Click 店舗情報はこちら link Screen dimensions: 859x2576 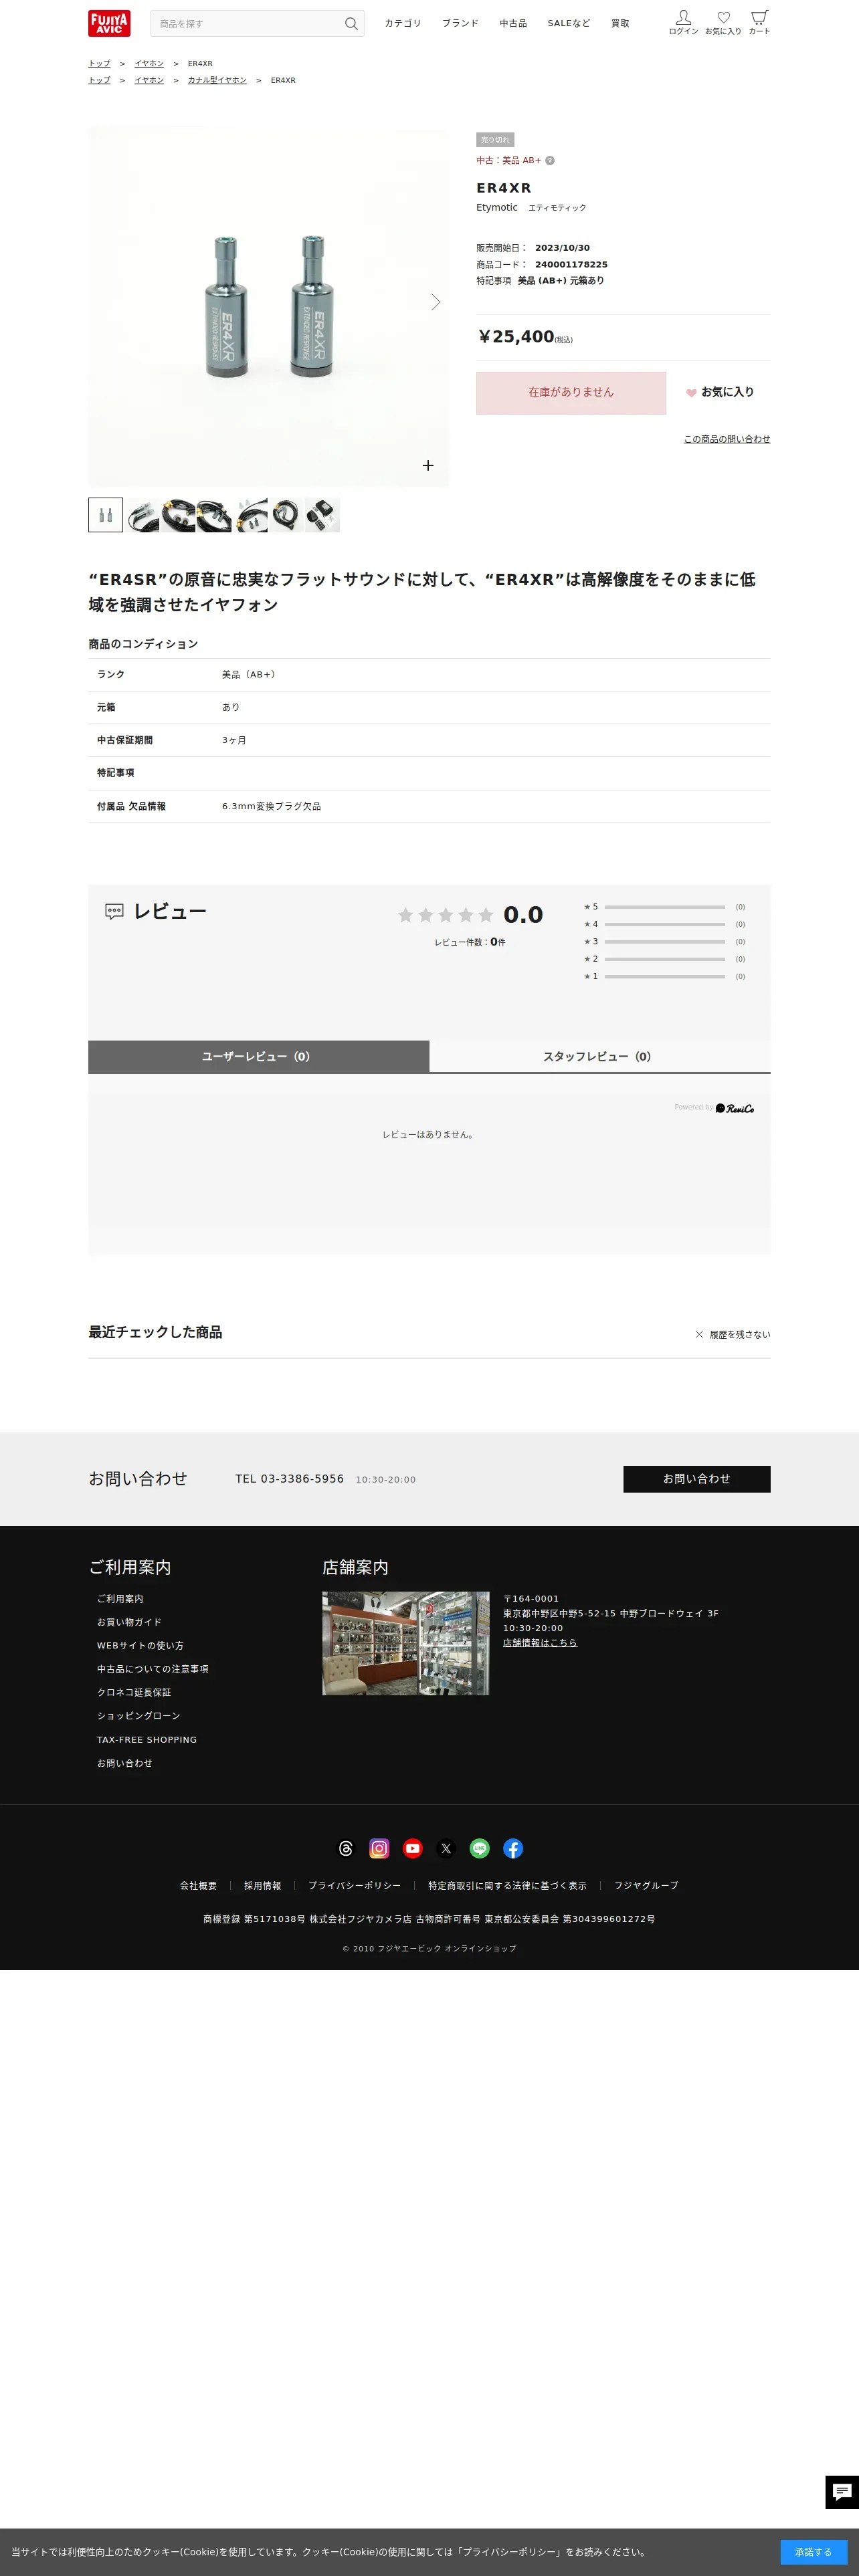click(540, 1643)
